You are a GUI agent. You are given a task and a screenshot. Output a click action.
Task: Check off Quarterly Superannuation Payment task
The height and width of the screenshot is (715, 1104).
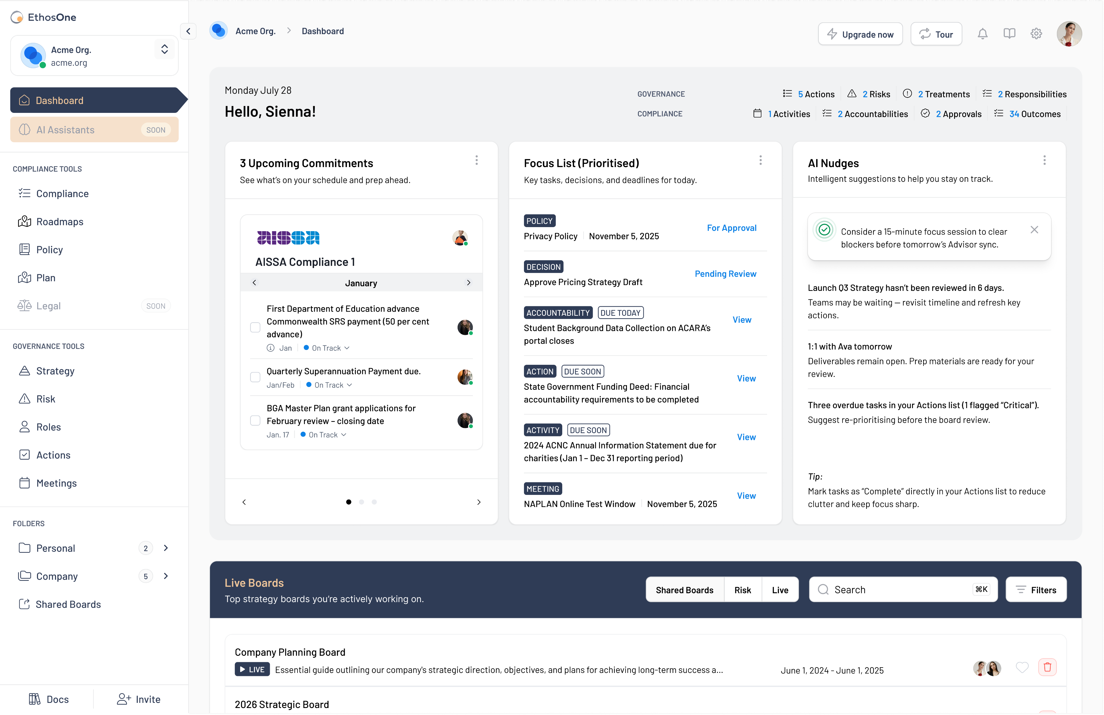(255, 377)
